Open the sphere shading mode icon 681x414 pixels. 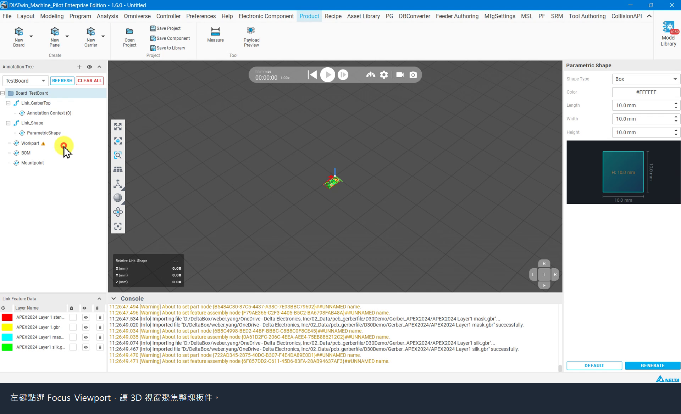click(118, 198)
